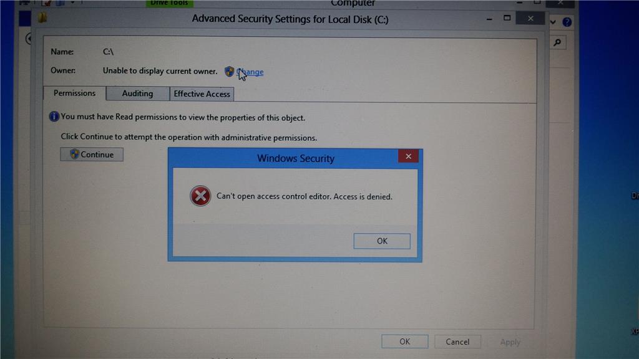Click the Continue button with shield
639x359 pixels.
[92, 155]
